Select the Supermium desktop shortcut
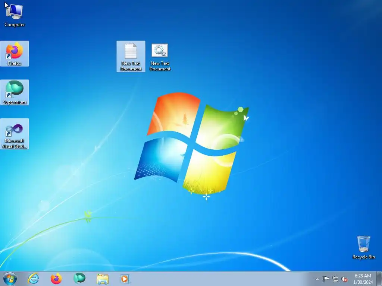The width and height of the screenshot is (382, 286). [x=15, y=92]
